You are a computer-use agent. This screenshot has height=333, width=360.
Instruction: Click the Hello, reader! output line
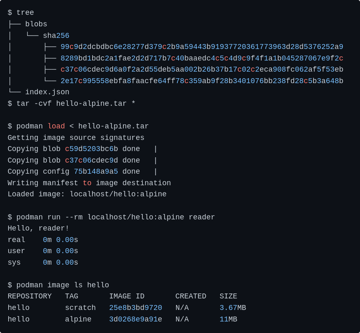coord(38,228)
